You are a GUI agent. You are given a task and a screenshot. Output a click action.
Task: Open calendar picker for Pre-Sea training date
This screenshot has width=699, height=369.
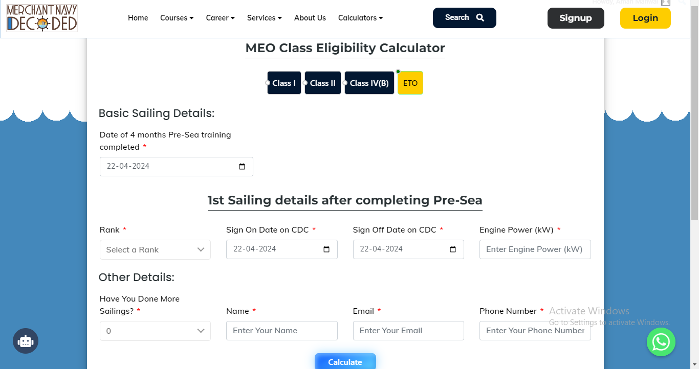[242, 167]
